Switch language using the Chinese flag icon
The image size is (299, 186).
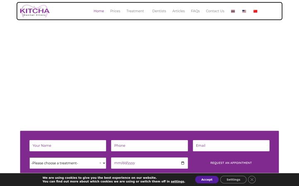(x=255, y=11)
